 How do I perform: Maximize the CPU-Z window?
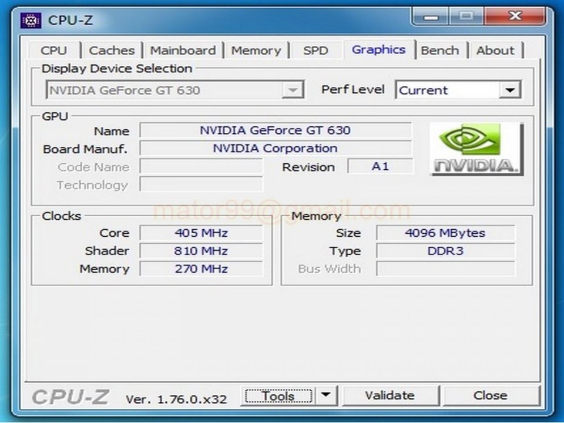[x=467, y=16]
